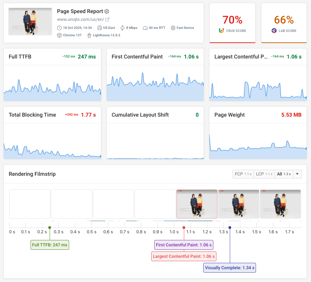Open the Full TTFB metric card
Viewport: 311px width, 282px height.
52,75
